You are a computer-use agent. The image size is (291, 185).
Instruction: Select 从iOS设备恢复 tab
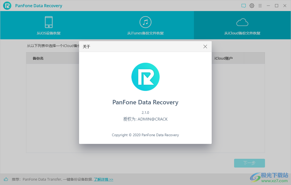pos(49,25)
